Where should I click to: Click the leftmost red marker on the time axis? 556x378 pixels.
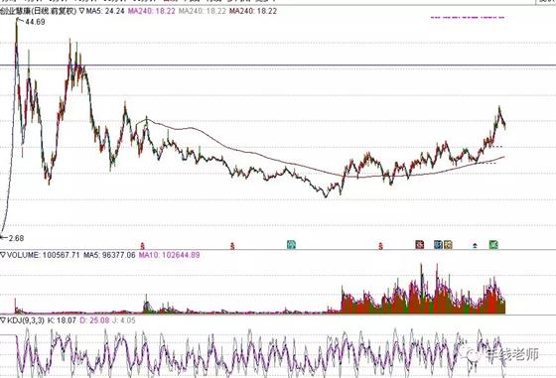(x=143, y=245)
